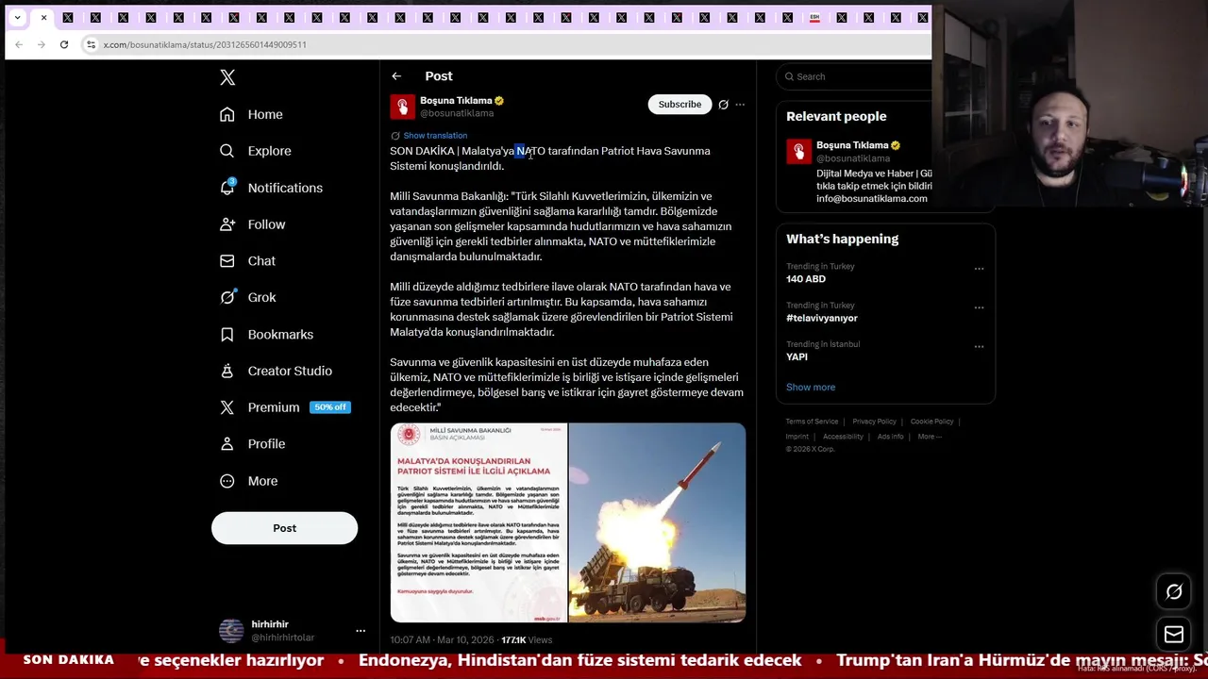Open options for 140 ABD trend
The image size is (1208, 679).
pyautogui.click(x=979, y=269)
